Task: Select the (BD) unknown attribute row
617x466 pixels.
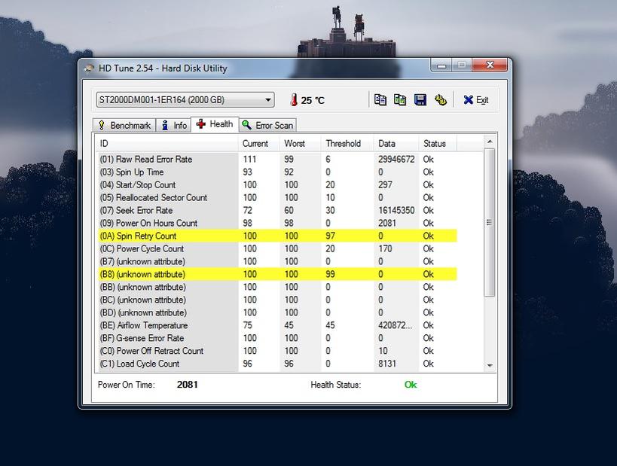Action: pos(276,312)
